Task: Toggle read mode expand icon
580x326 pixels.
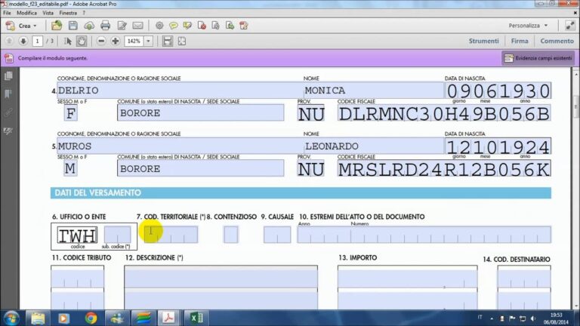Action: 569,26
